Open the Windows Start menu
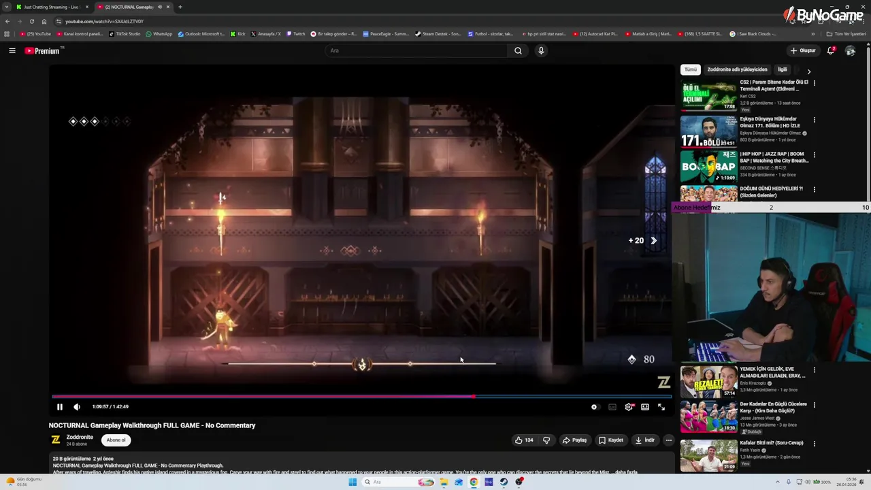871x490 pixels. (x=352, y=482)
